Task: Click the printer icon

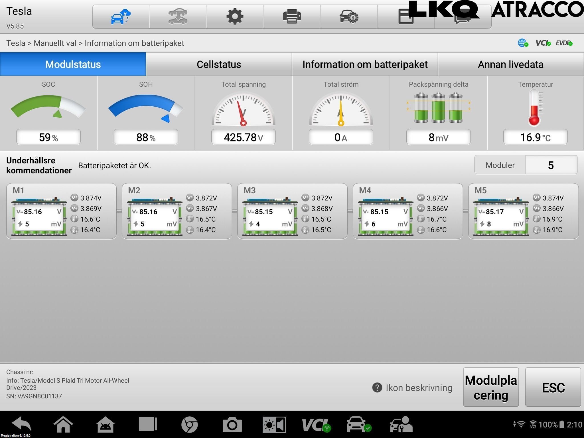Action: [292, 17]
